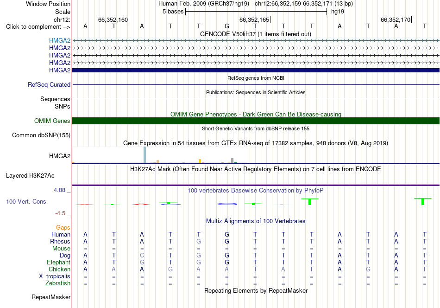Click the HMGA2 label beside the GTEx chart
Viewport: 440px width, 308px height.
59,156
